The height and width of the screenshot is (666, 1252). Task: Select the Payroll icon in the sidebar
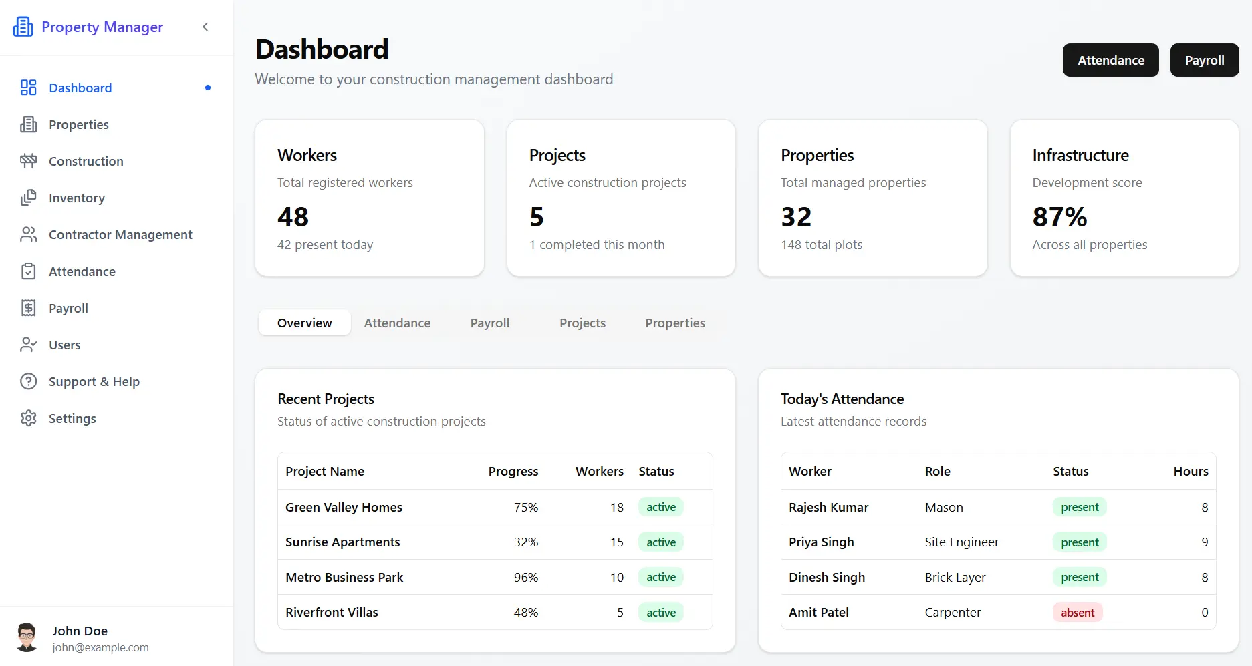point(28,308)
